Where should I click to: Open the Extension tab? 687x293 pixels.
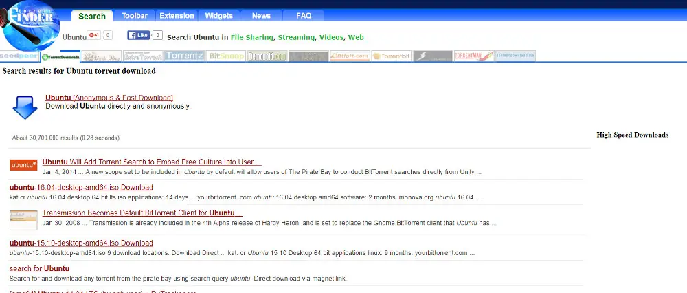177,16
